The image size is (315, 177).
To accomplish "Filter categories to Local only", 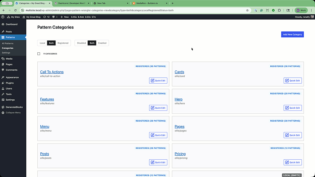I will point(42,43).
